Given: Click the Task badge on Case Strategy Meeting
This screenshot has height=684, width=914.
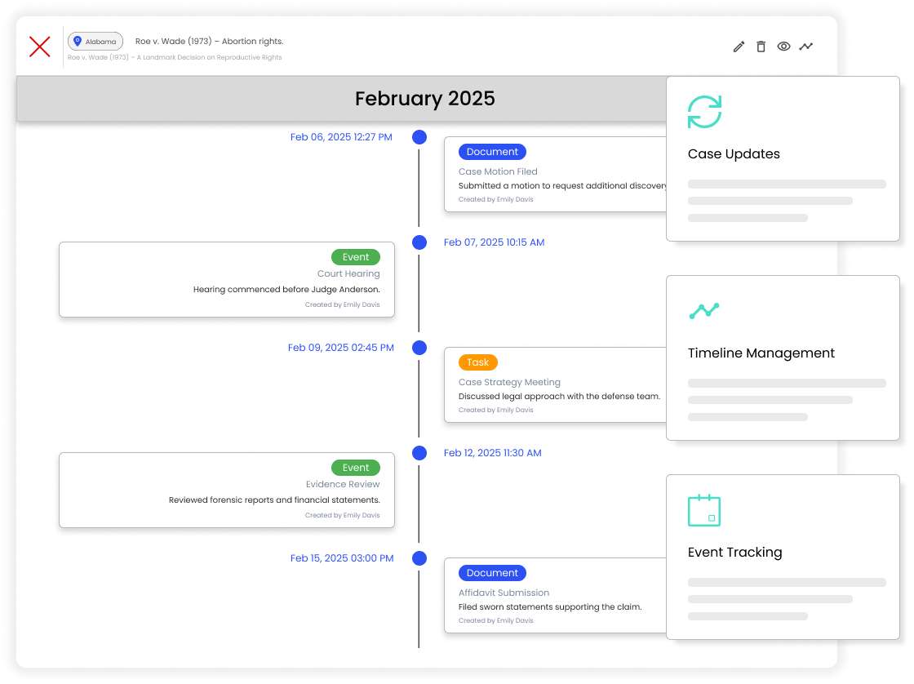Looking at the screenshot, I should point(477,362).
